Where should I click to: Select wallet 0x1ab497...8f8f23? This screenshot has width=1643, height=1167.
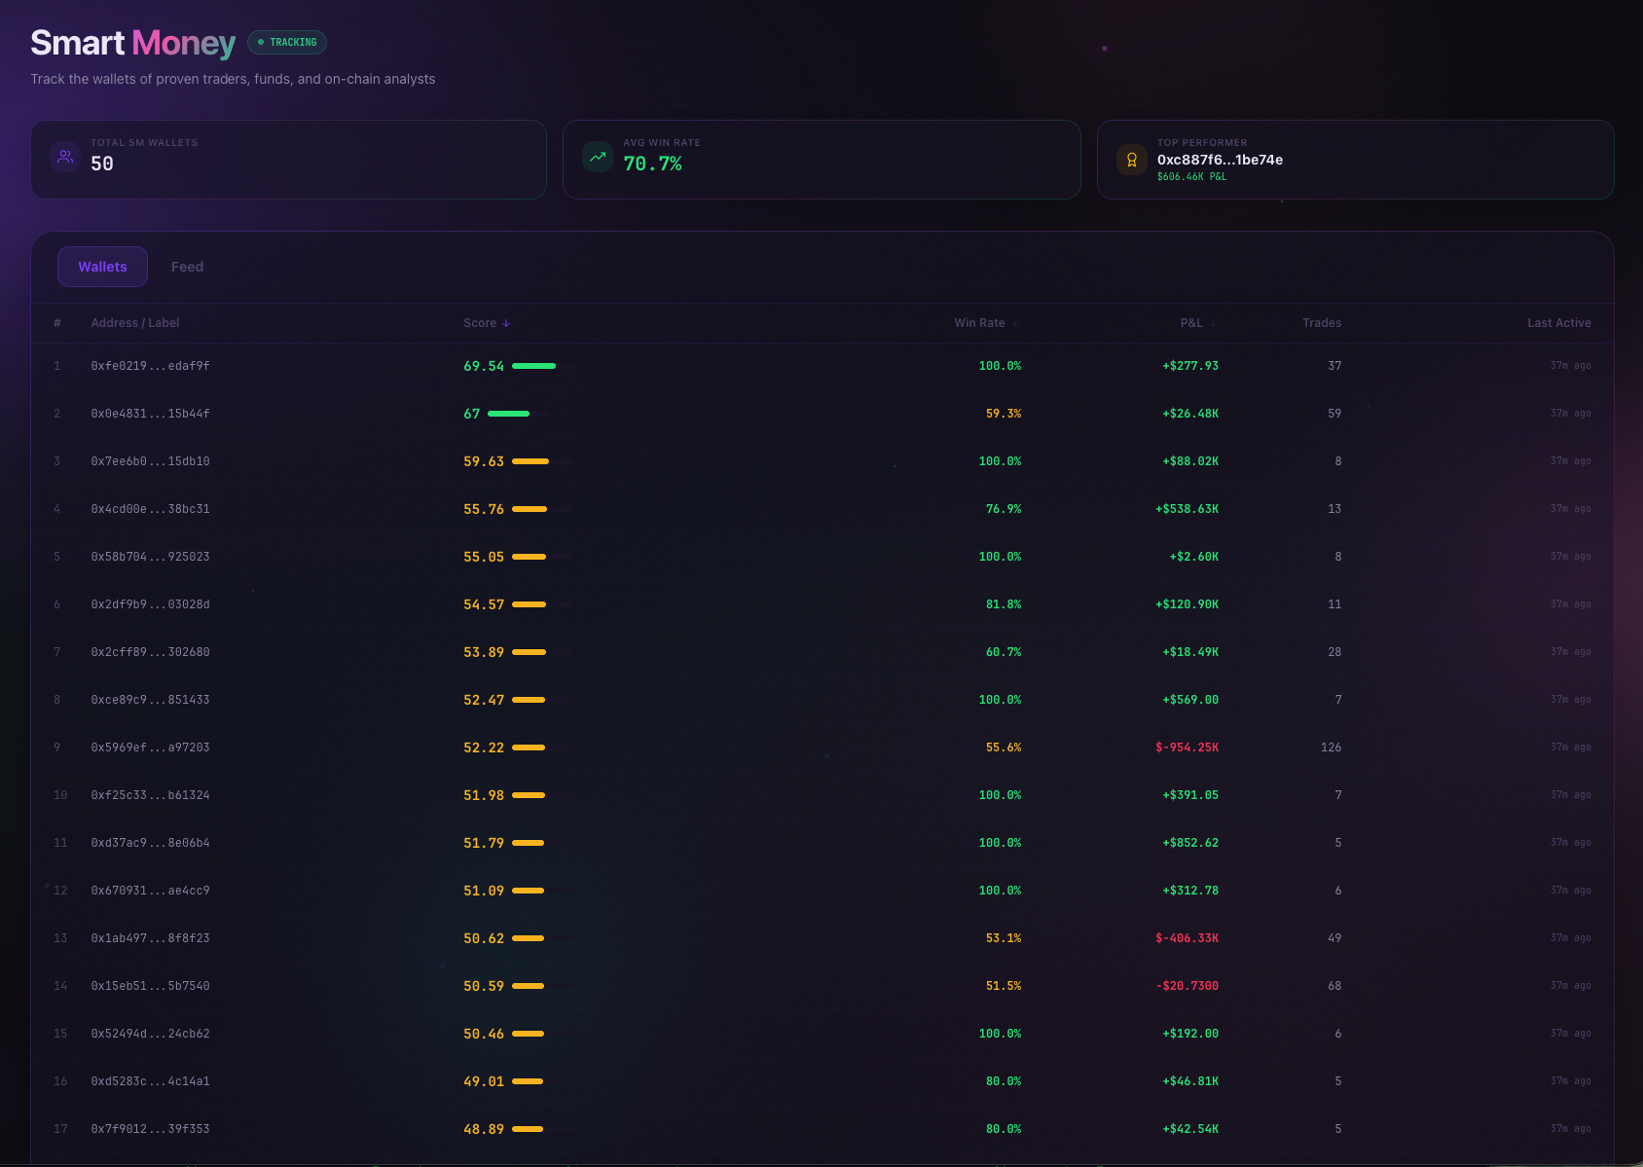click(150, 937)
